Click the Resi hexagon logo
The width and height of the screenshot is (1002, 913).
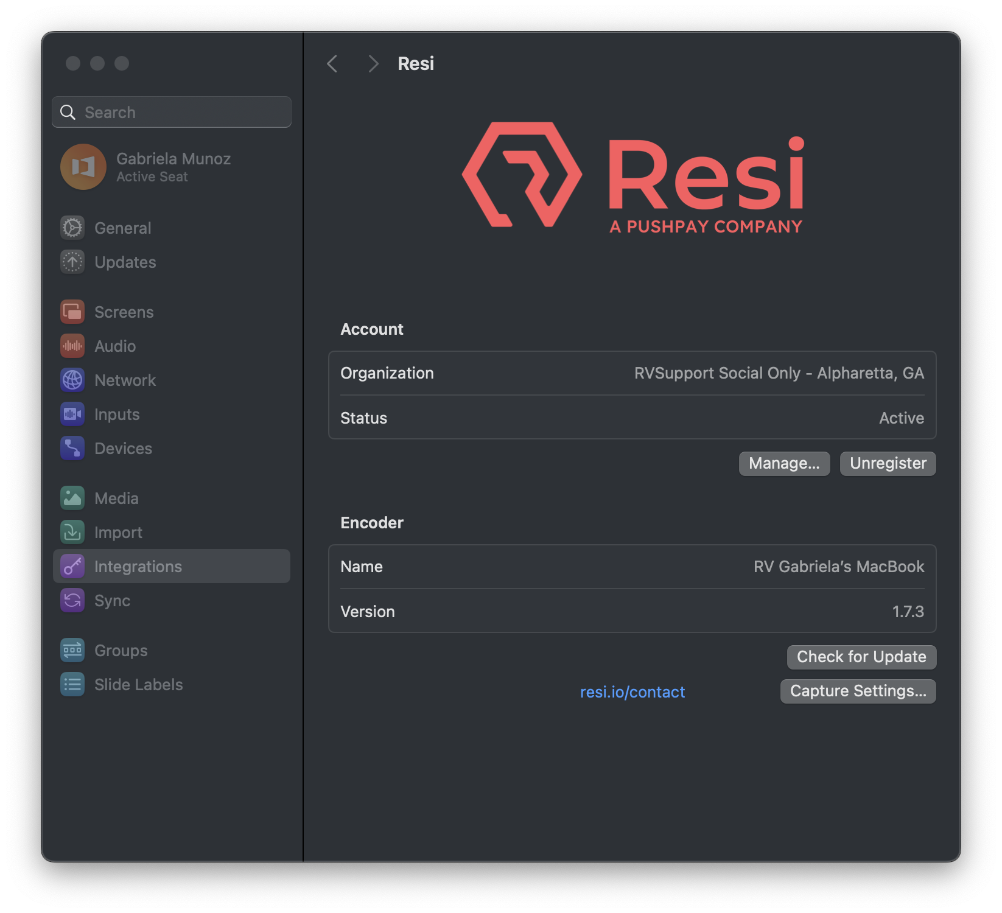(522, 175)
